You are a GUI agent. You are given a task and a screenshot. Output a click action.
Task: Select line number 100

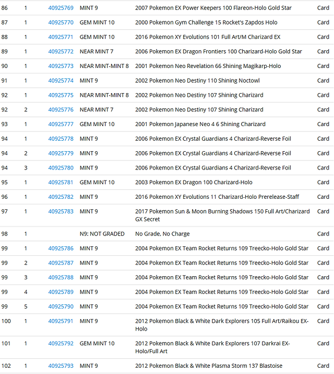(x=6, y=321)
